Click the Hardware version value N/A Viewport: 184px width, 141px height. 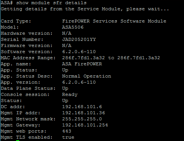67,33
